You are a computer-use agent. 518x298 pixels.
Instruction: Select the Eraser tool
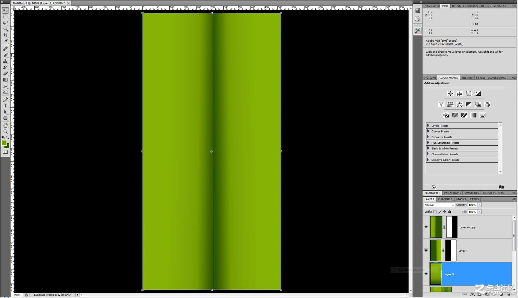tap(6, 73)
